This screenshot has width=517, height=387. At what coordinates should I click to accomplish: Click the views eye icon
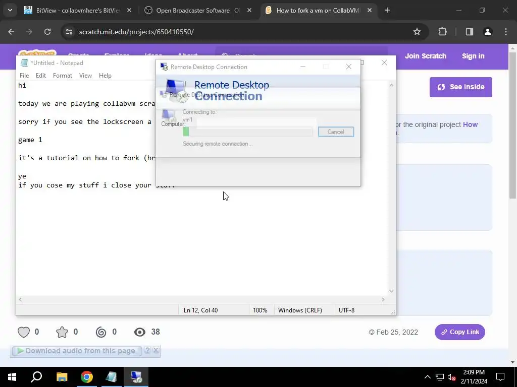point(139,332)
